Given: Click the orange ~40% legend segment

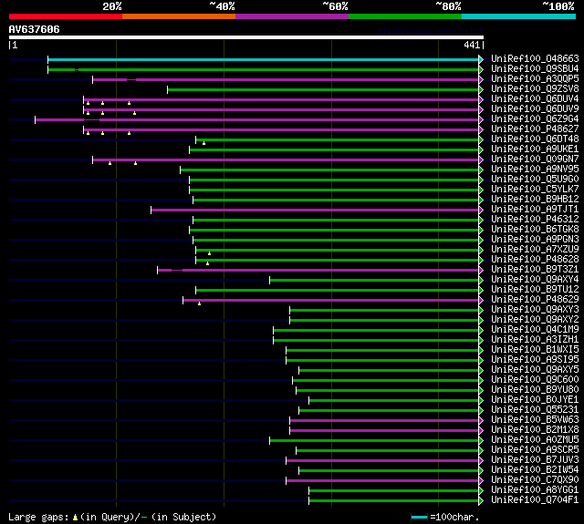Looking at the screenshot, I should pos(179,16).
